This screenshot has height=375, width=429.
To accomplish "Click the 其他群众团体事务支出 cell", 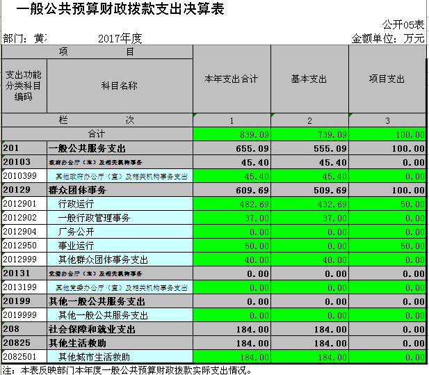I will [x=120, y=260].
